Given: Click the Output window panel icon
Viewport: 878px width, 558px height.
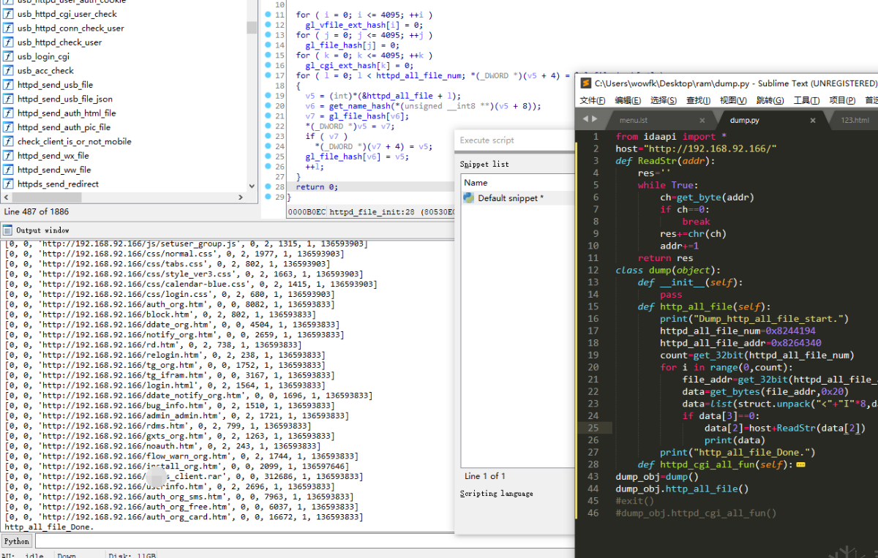Looking at the screenshot, I should 7,230.
